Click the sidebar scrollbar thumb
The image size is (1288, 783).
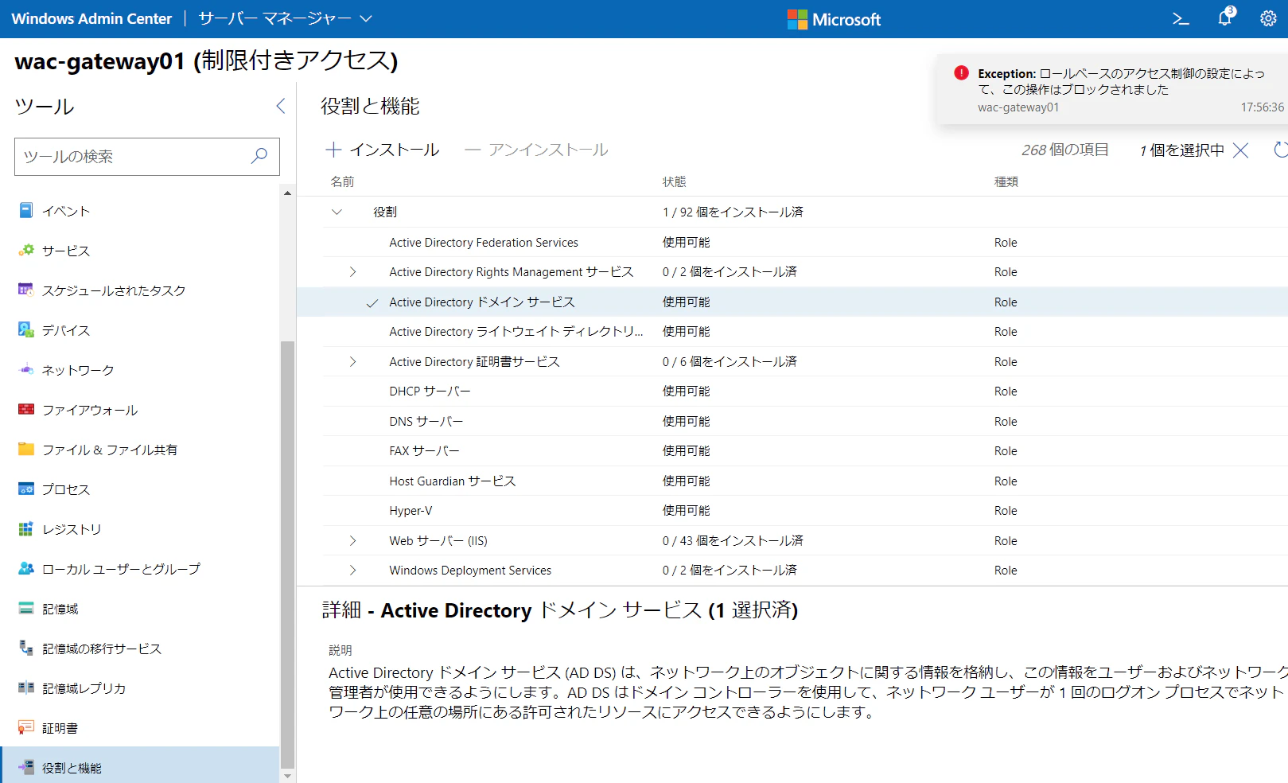[x=287, y=555]
